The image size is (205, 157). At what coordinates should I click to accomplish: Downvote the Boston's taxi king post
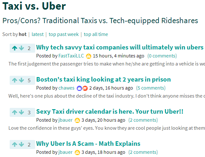(21, 80)
